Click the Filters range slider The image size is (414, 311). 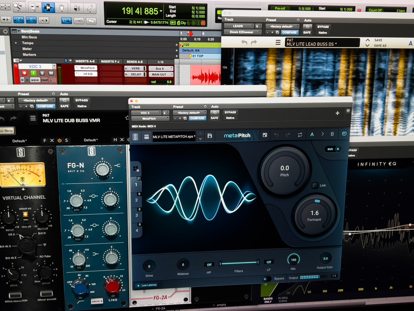pyautogui.click(x=239, y=263)
